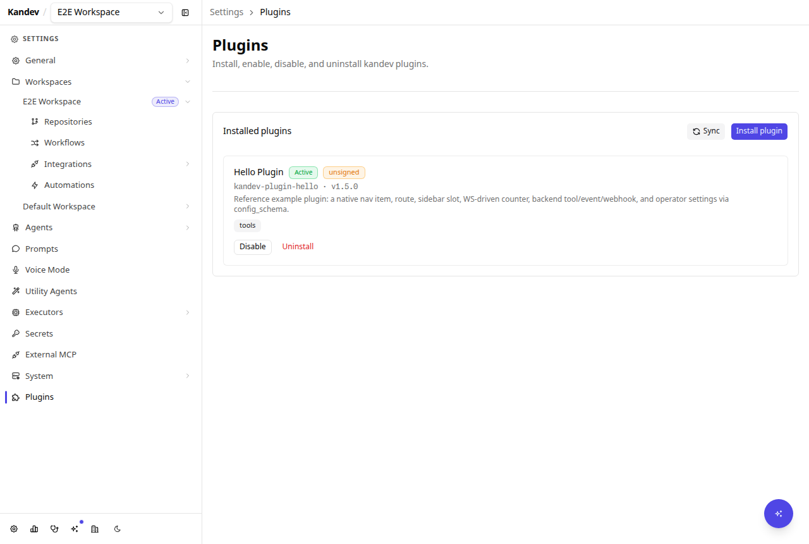Toggle dark mode with moon icon
This screenshot has width=809, height=544.
pyautogui.click(x=118, y=529)
